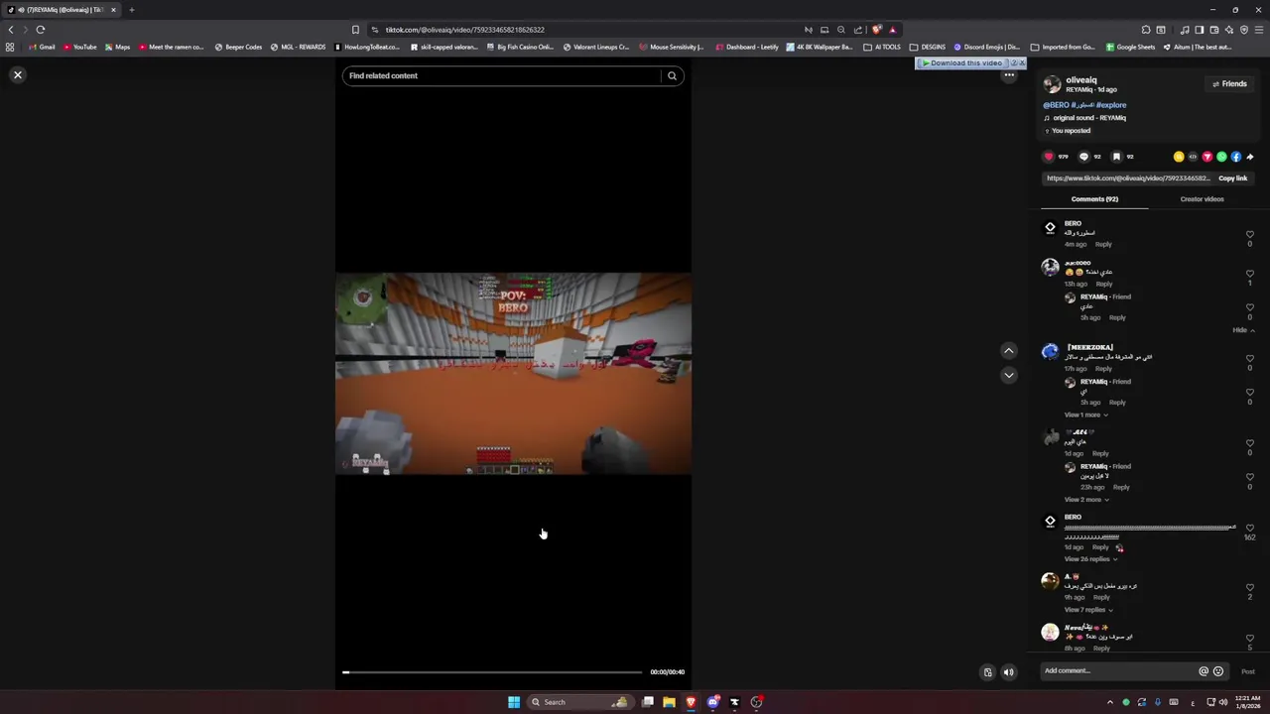Toggle the picture-in-picture icon
This screenshot has width=1270, height=714.
coord(987,672)
